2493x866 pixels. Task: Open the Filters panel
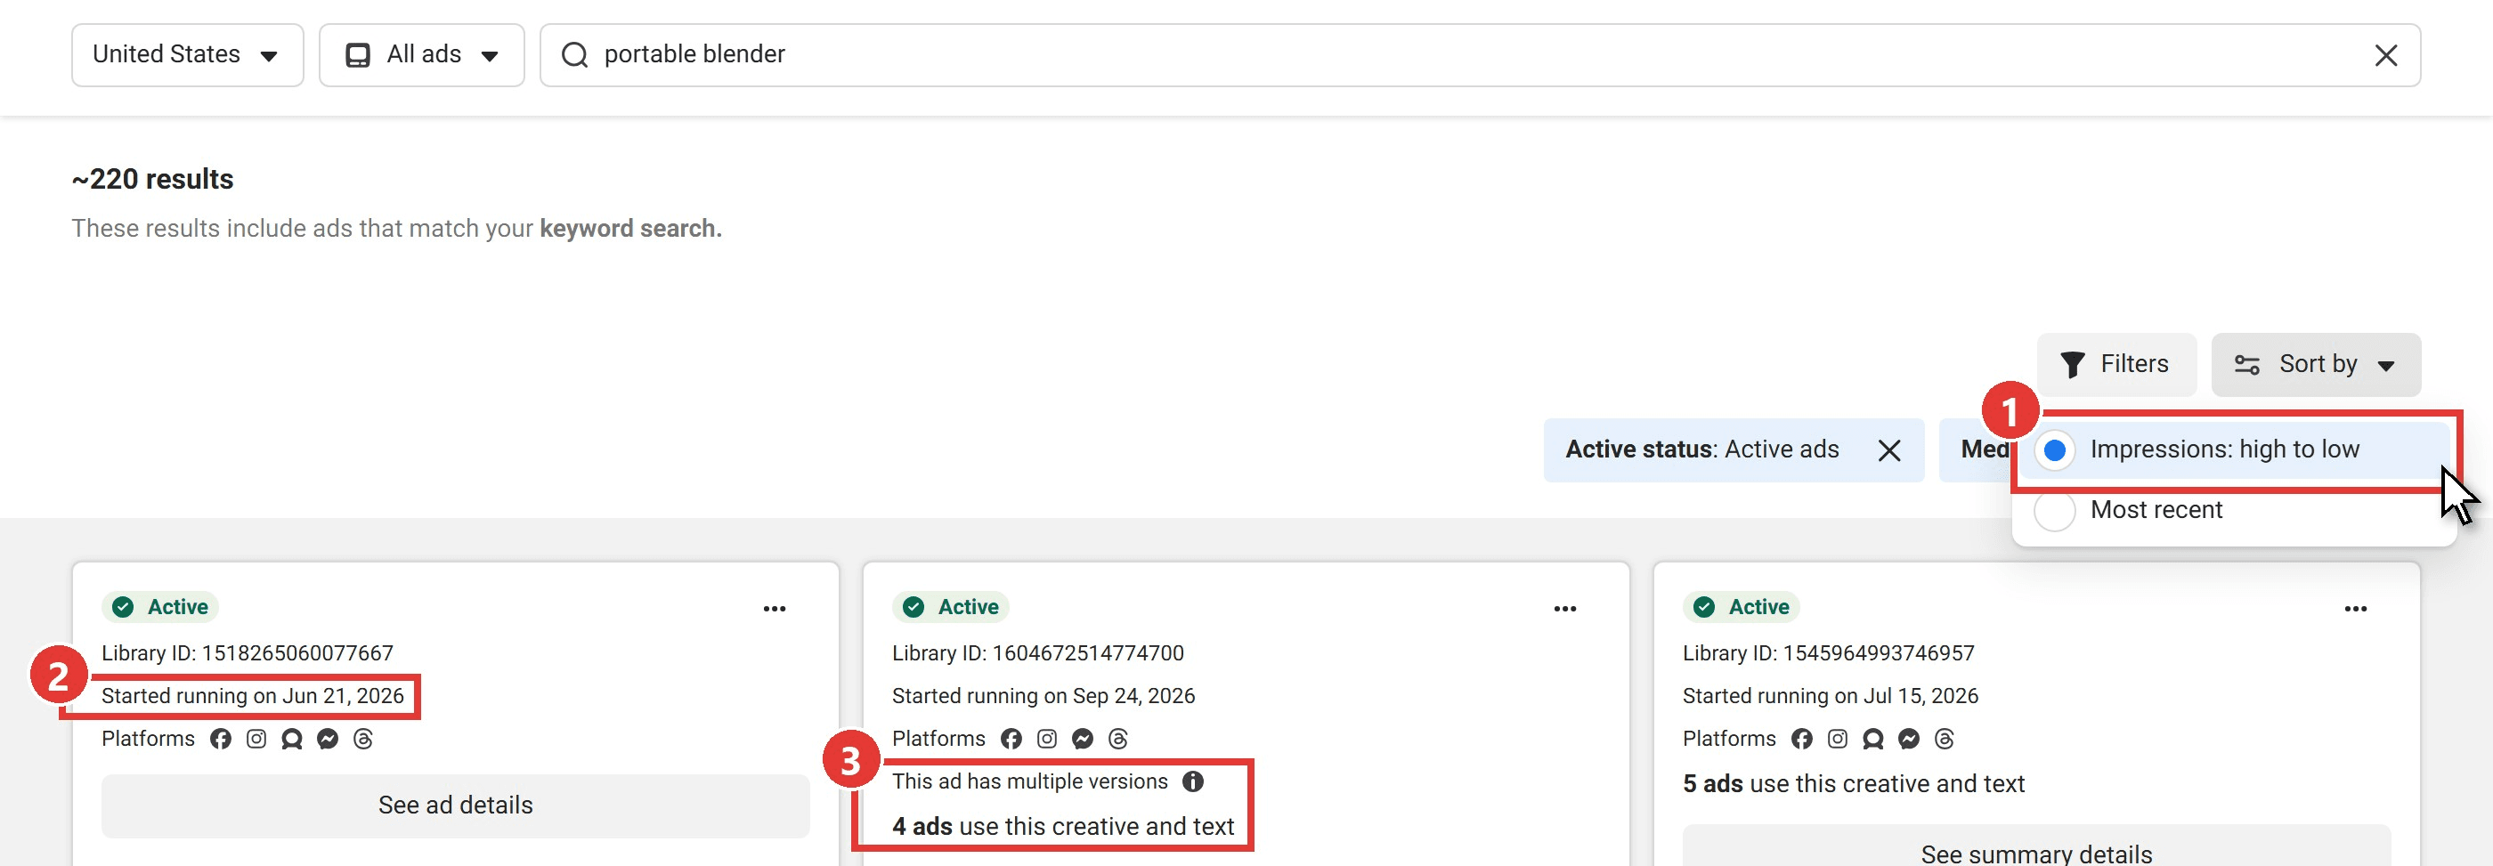point(2116,365)
